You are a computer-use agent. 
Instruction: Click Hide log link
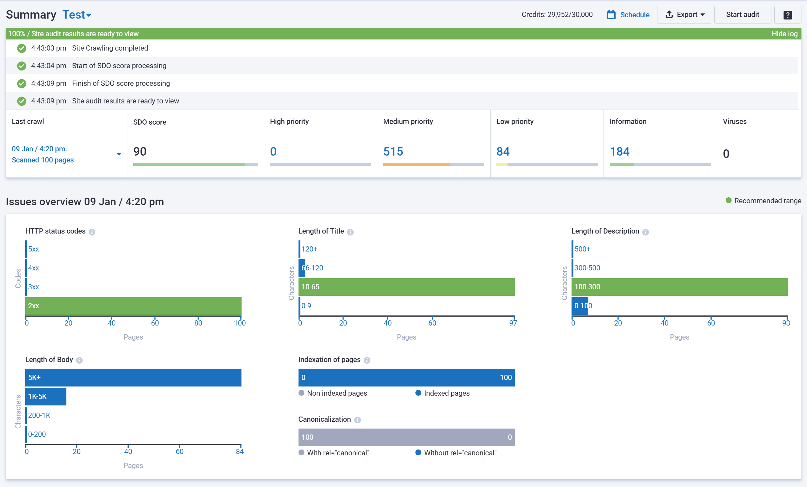tap(784, 34)
